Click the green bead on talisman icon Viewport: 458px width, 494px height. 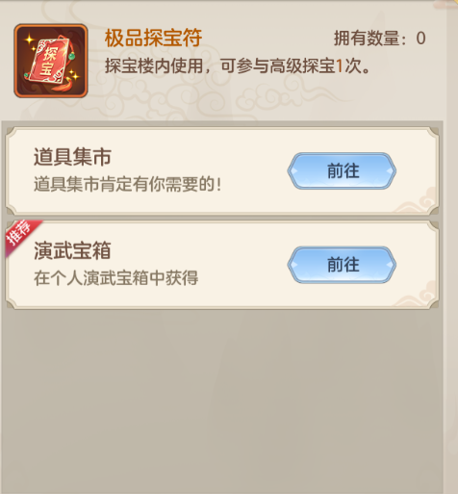click(x=71, y=57)
